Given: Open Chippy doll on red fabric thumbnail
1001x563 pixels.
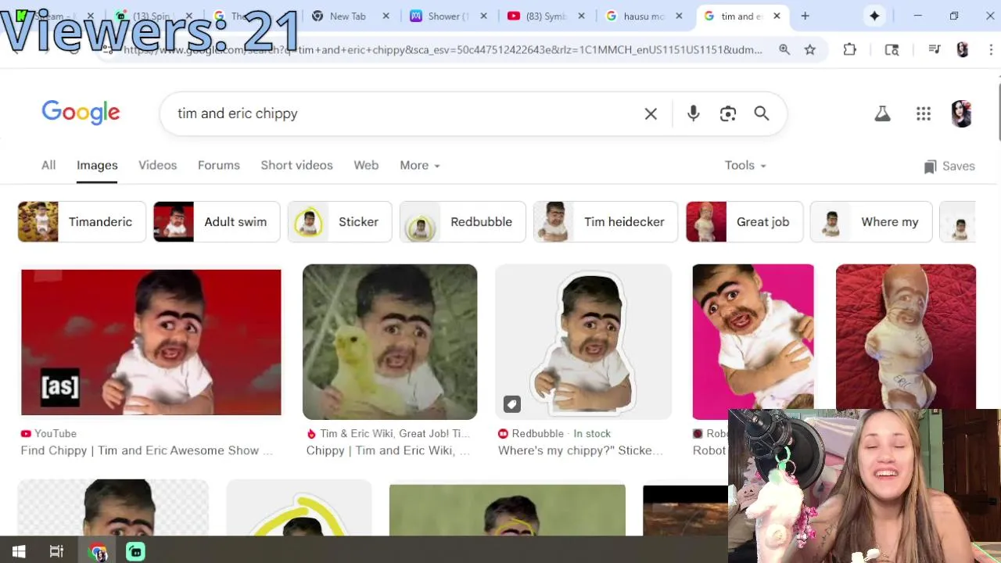Looking at the screenshot, I should click(x=906, y=337).
